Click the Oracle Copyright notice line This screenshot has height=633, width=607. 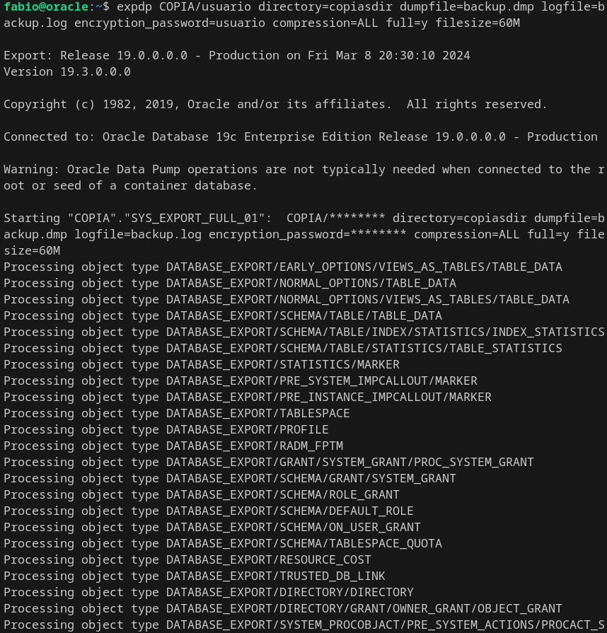(275, 104)
